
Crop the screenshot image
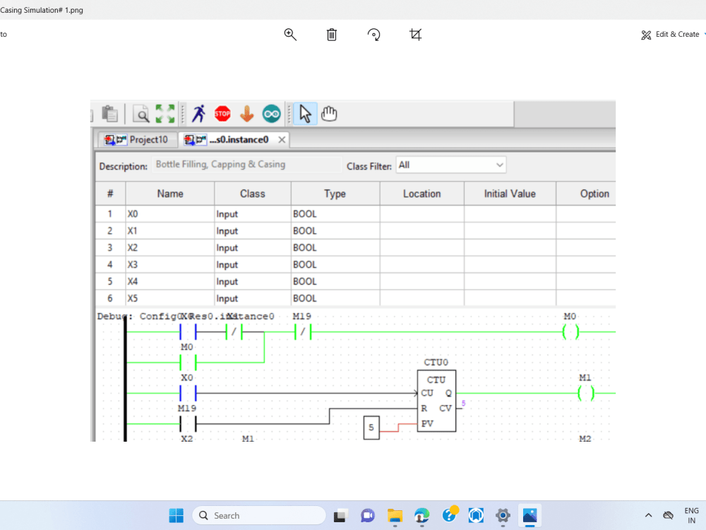pos(415,34)
